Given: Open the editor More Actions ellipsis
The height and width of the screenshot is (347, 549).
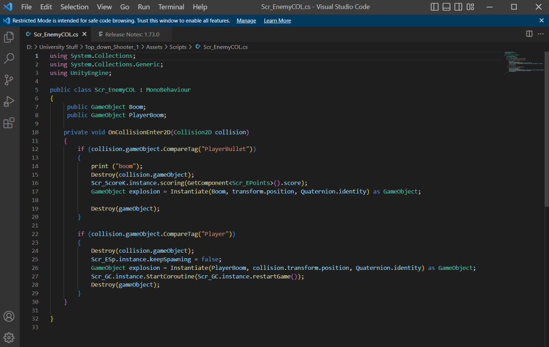Looking at the screenshot, I should (540, 34).
